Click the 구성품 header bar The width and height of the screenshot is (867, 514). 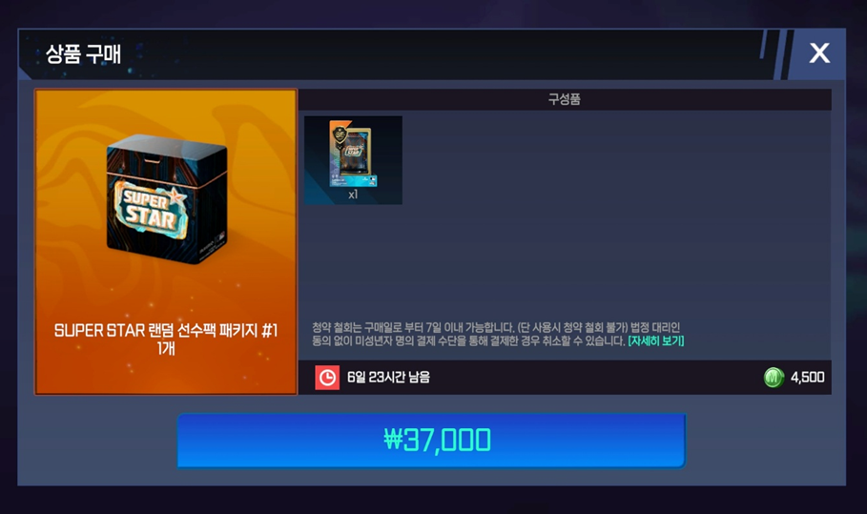coord(565,99)
